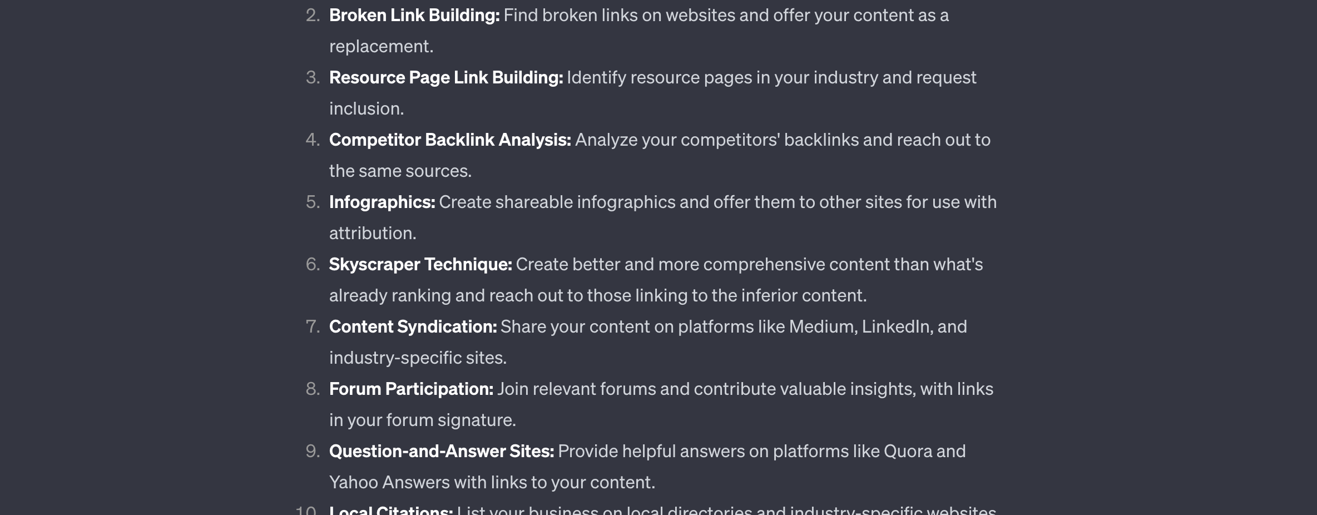Screen dimensions: 1317x515
Task: Click the text 'the same sources.'
Action: coord(400,171)
